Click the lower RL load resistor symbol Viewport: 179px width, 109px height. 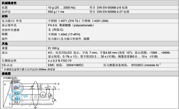point(53,100)
